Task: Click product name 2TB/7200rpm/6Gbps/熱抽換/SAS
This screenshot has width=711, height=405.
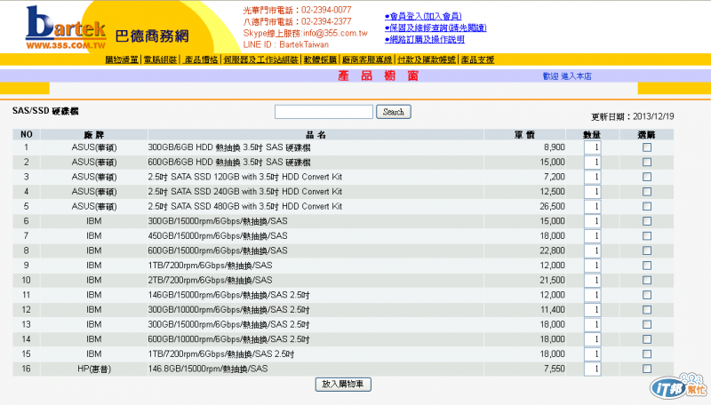Action: (x=211, y=281)
